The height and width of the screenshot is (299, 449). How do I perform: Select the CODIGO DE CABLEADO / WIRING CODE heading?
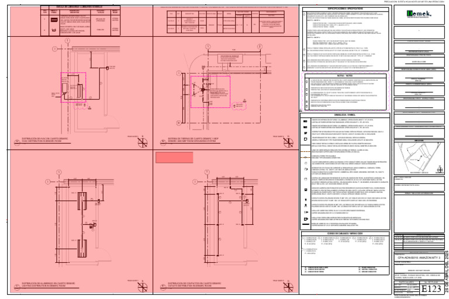[345, 234]
